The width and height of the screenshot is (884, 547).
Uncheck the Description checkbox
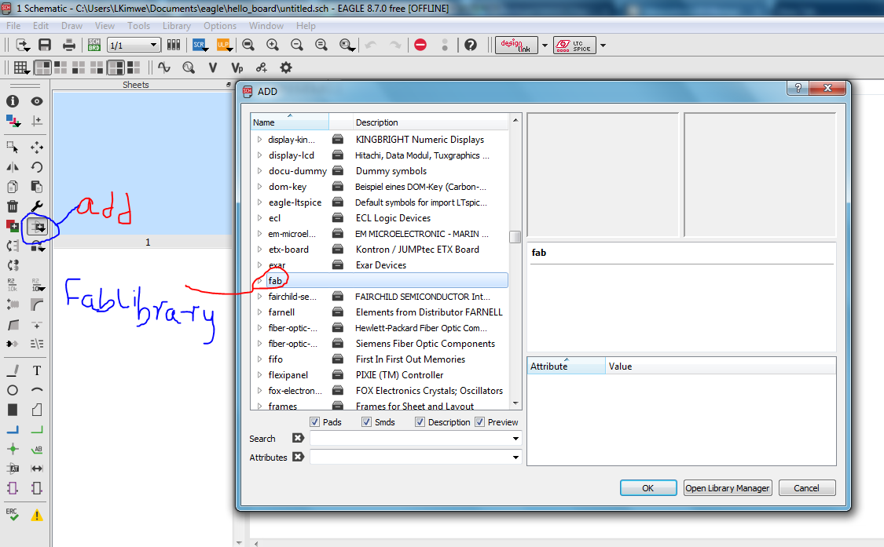click(420, 422)
